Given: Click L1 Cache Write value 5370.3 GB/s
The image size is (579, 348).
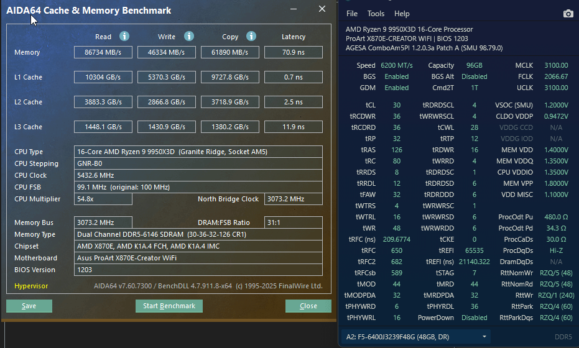Looking at the screenshot, I should click(167, 77).
